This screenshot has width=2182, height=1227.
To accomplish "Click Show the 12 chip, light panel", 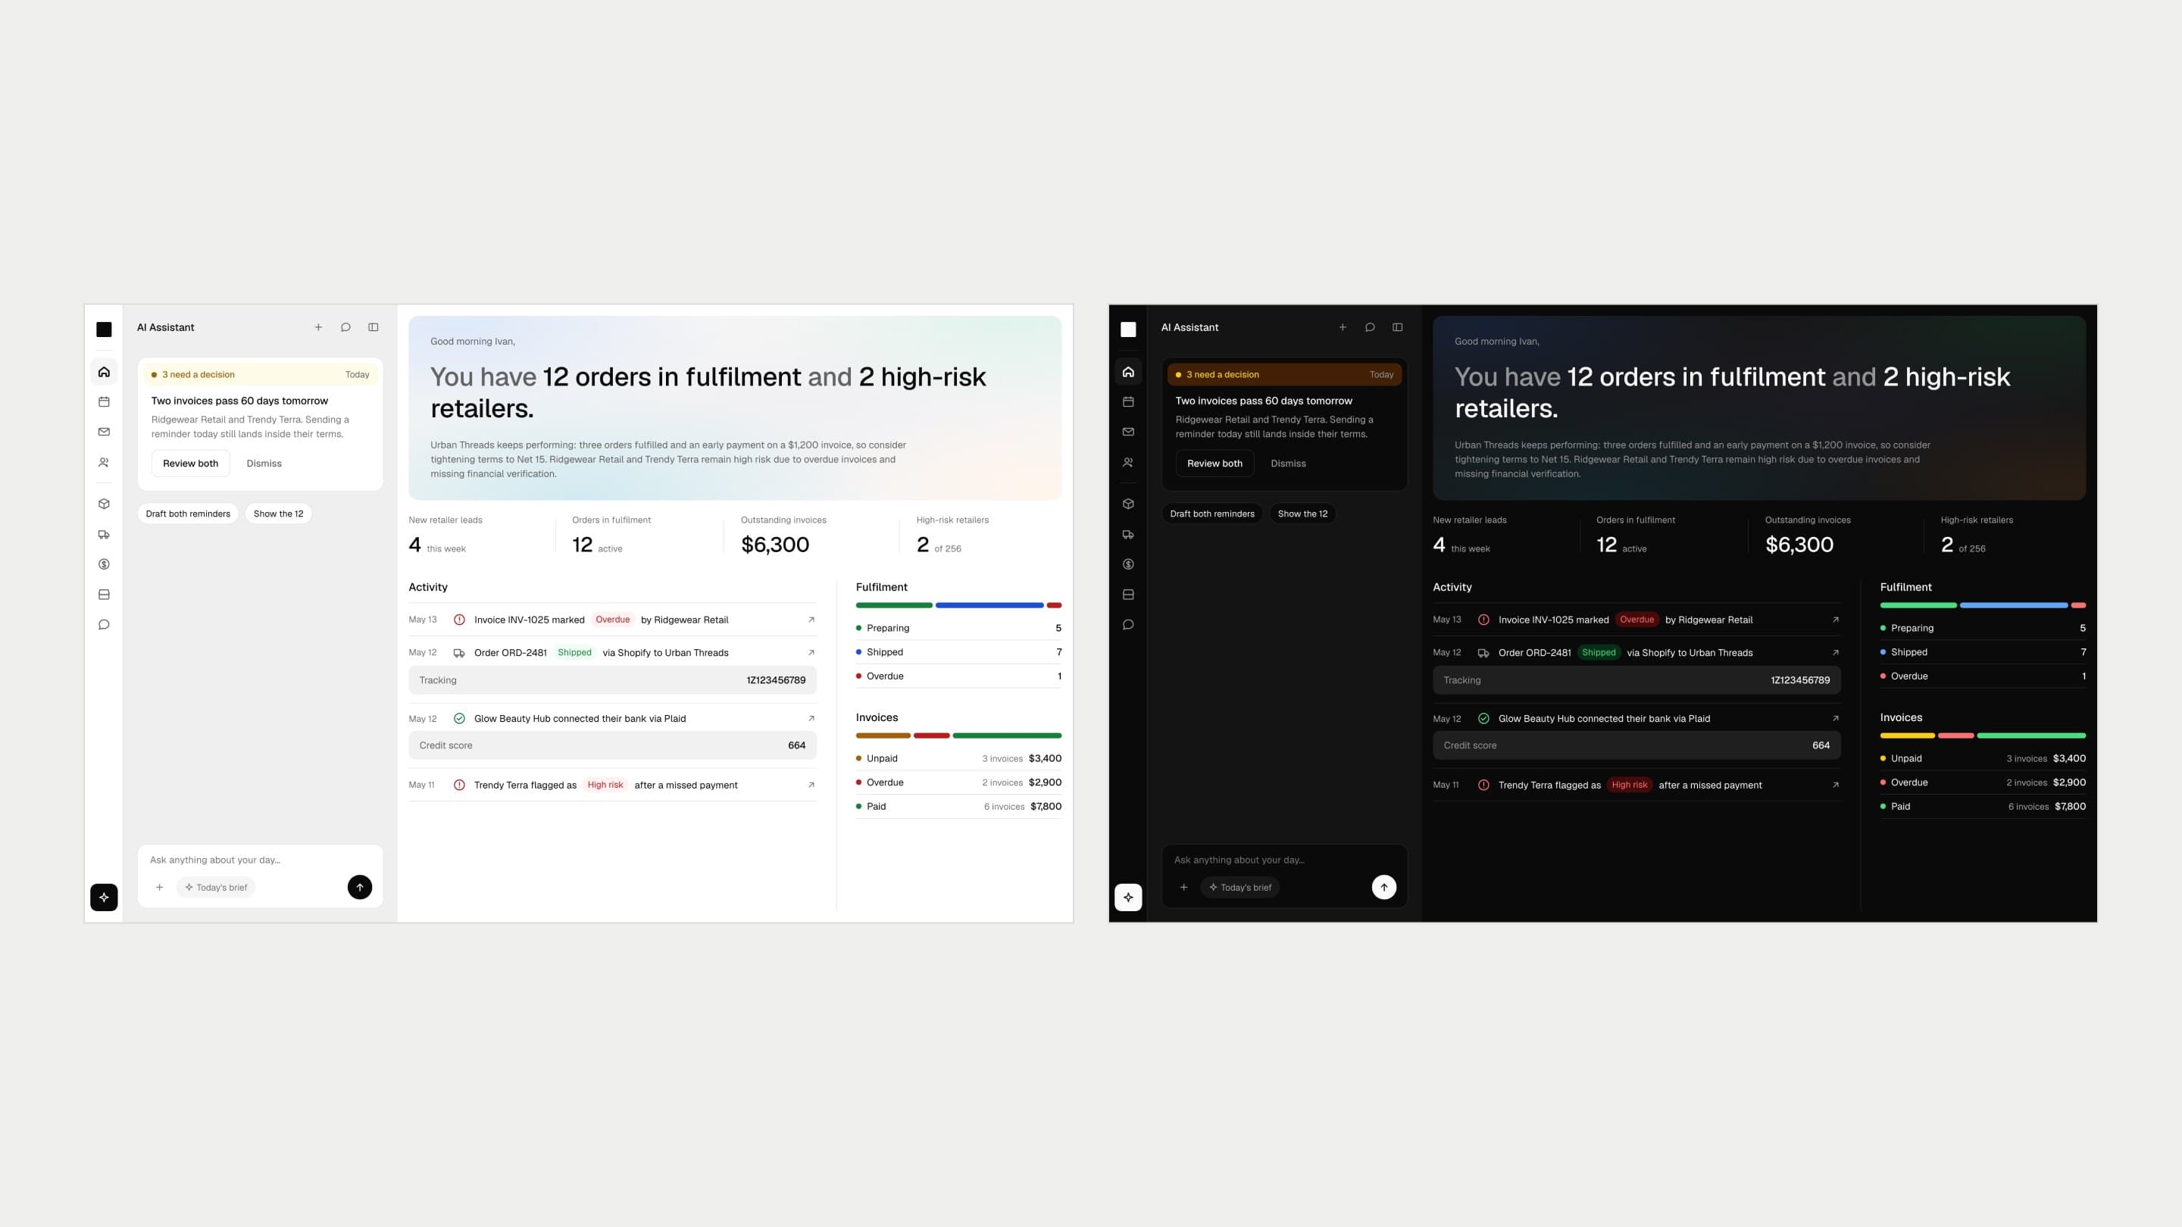I will [279, 514].
